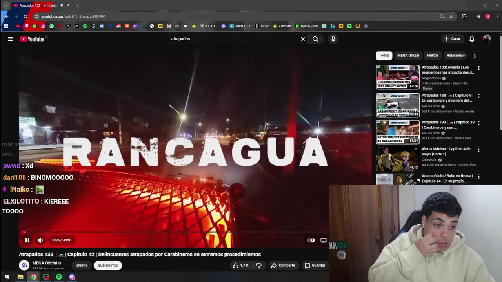Open options for Capítulo 9 video
This screenshot has height=282, width=502.
pyautogui.click(x=478, y=96)
